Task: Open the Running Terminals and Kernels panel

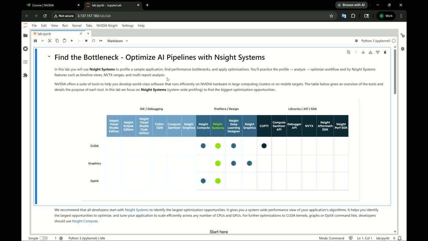Action: tap(25, 49)
